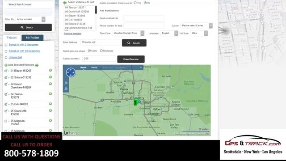The image size is (286, 161).
Task: Click the green arrow beside Select Vehicles At Left
Action: coord(65,3)
